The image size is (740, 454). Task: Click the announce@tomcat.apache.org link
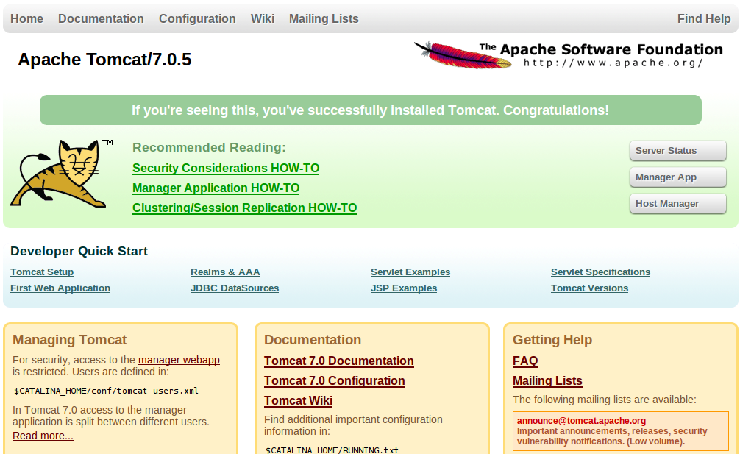[581, 420]
